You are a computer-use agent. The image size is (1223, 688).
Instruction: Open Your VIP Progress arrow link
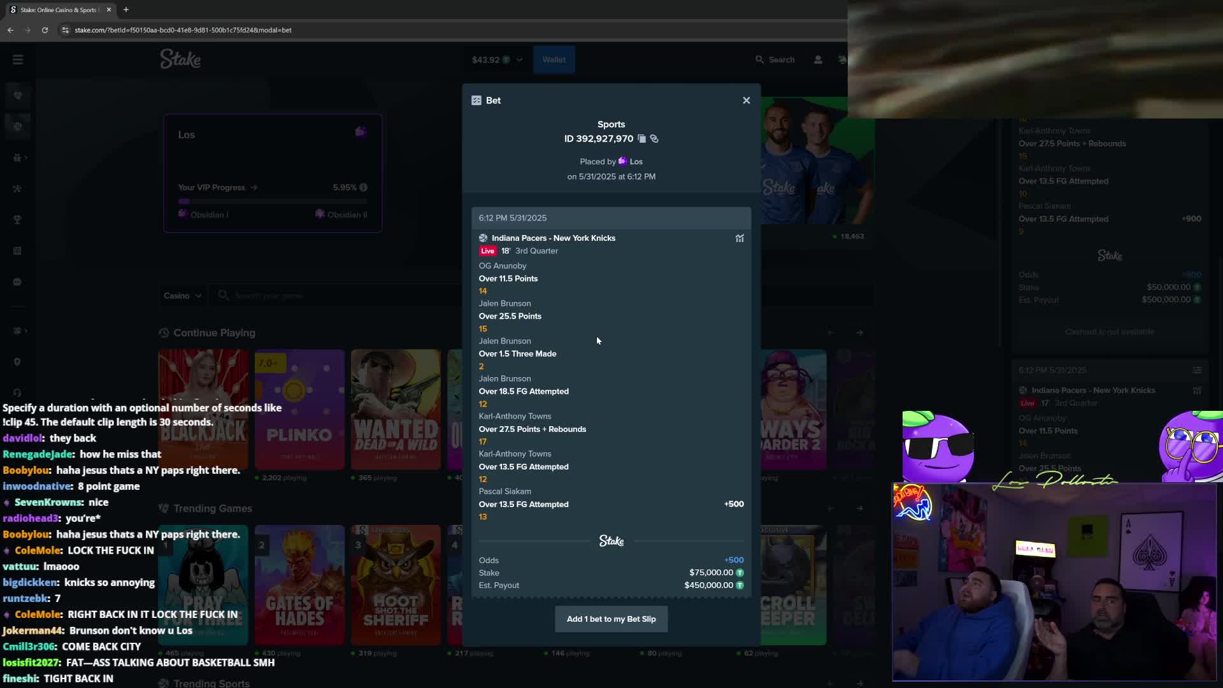coord(254,187)
